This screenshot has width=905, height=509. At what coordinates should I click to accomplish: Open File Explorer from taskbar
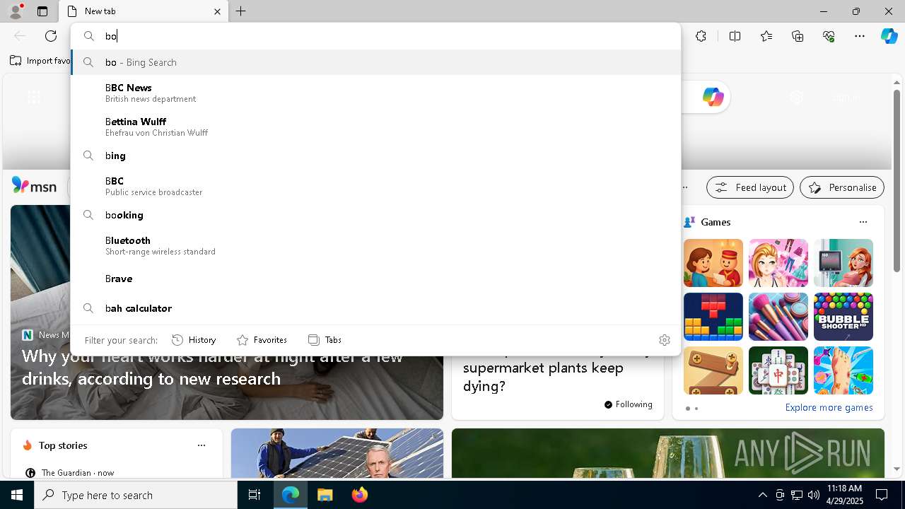click(x=325, y=495)
